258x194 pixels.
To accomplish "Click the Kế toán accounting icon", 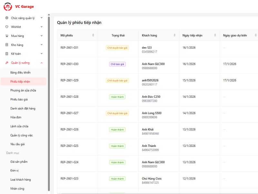I will coord(7,54).
